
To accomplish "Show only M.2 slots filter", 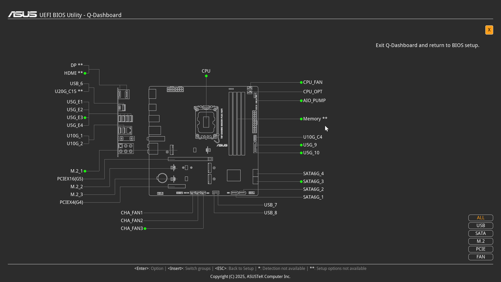I will 480,241.
